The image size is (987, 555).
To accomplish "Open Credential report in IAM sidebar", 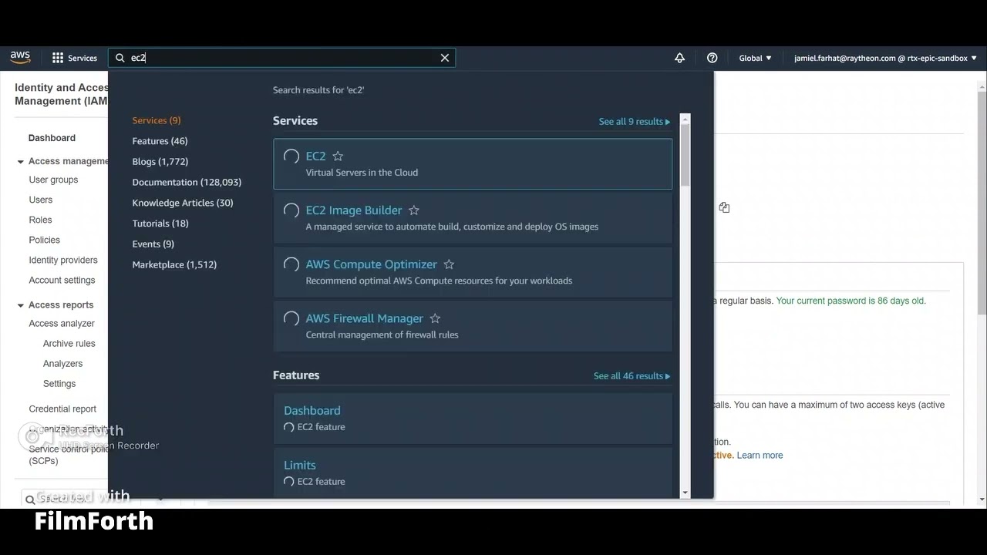I will pos(62,409).
